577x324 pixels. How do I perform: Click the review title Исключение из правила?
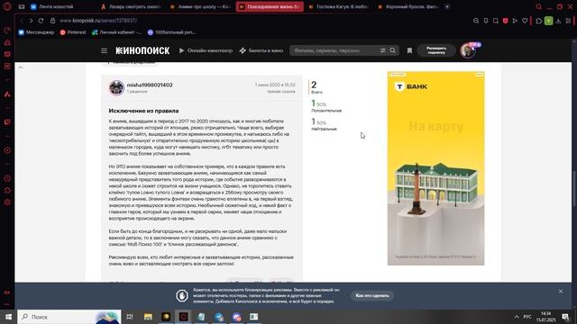[143, 111]
